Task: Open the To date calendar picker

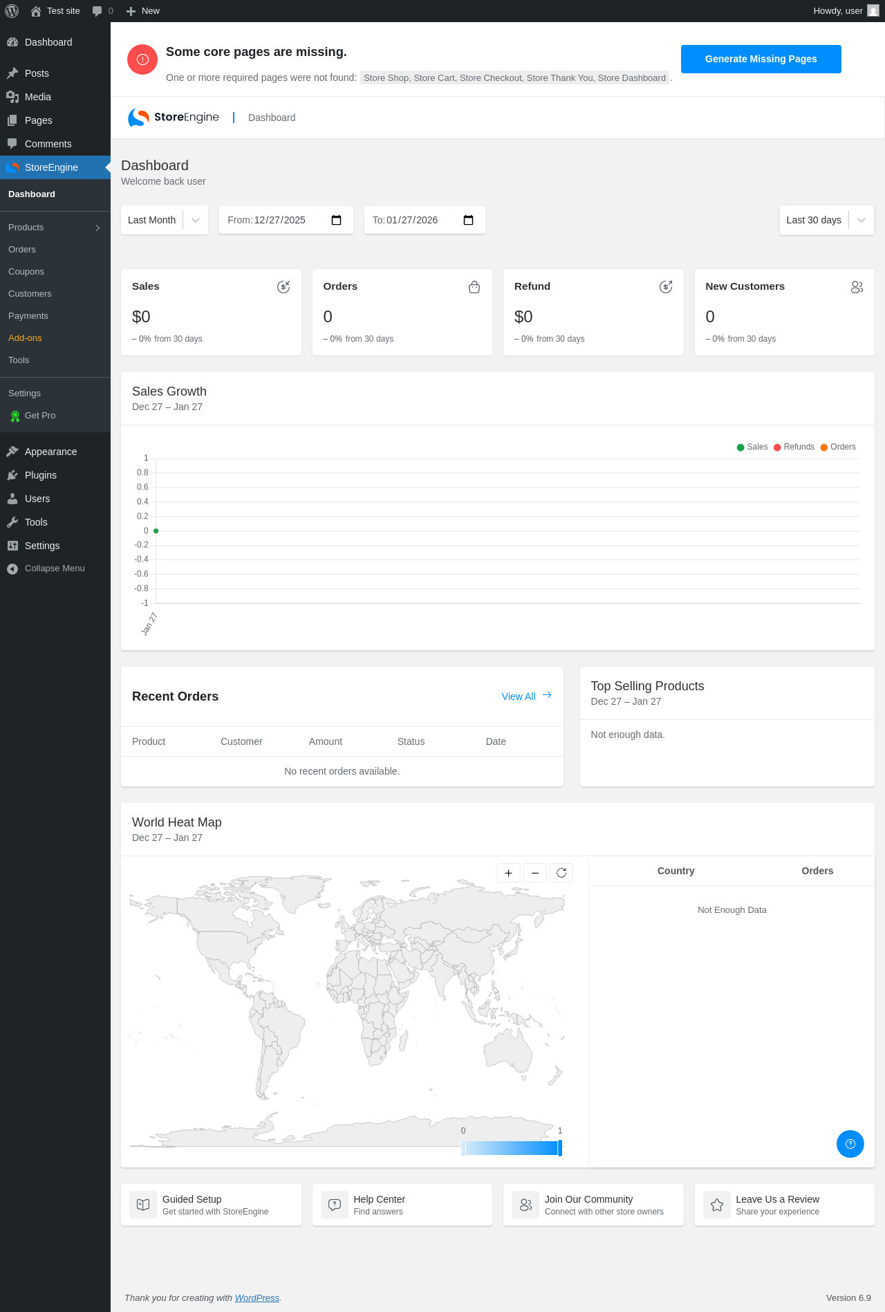Action: coord(468,220)
